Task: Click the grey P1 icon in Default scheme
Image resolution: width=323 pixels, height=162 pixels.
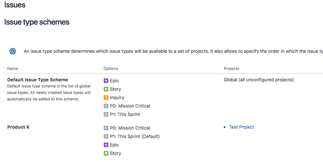Action: [x=106, y=114]
